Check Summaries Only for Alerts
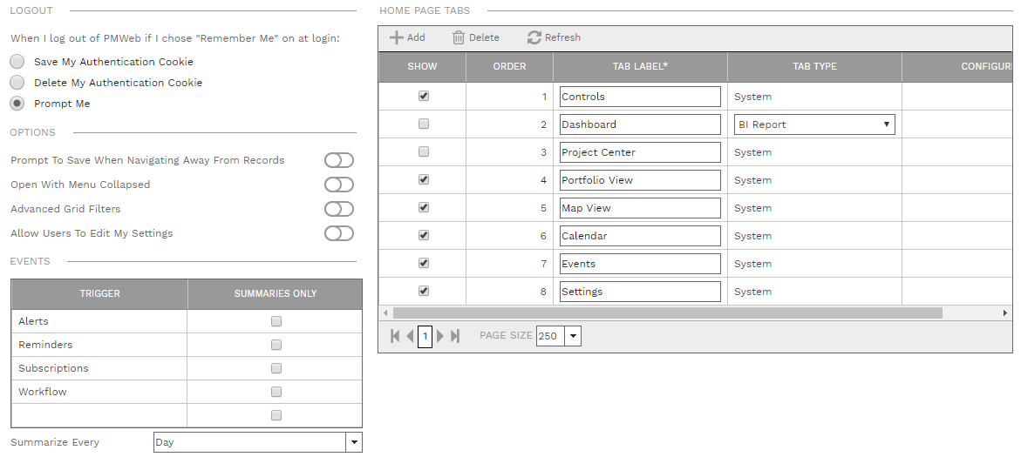The height and width of the screenshot is (457, 1021). click(x=276, y=321)
